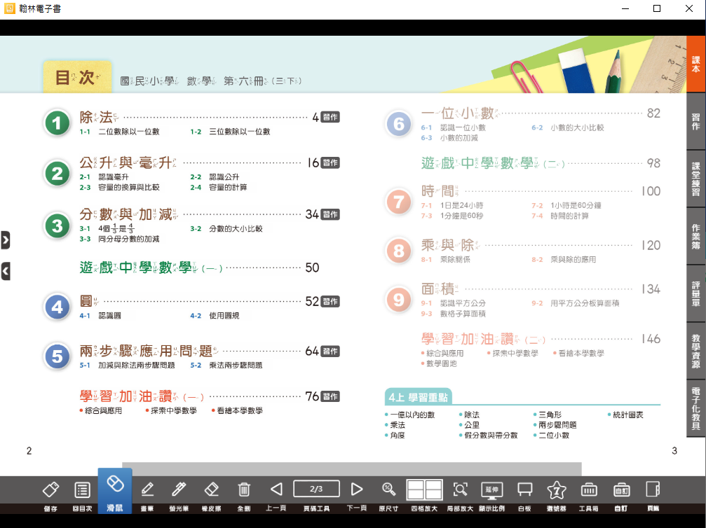Click the 2/3 page number field
The height and width of the screenshot is (528, 706).
click(316, 489)
